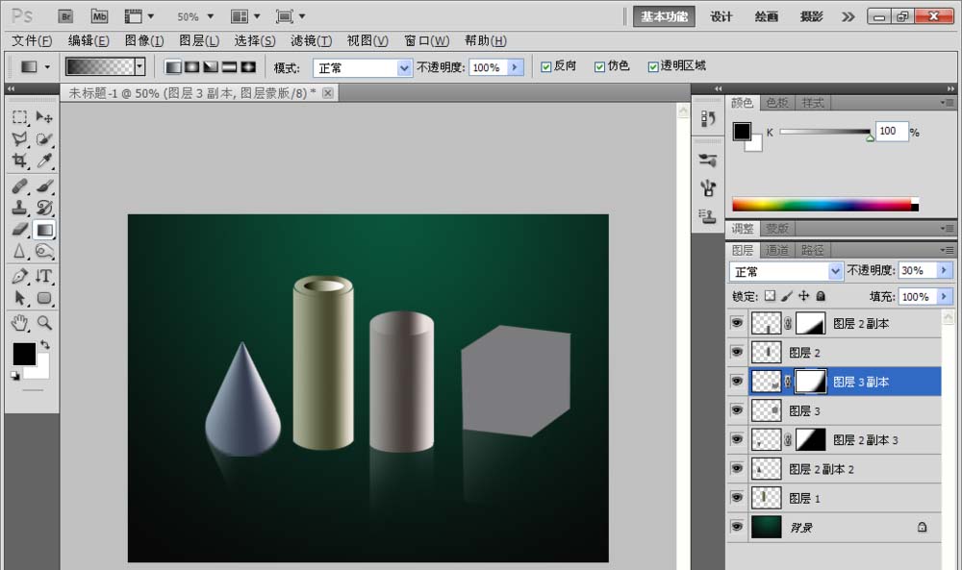Screen dimensions: 962x570
Task: Open the tool preset picker dropdown
Action: click(x=47, y=67)
